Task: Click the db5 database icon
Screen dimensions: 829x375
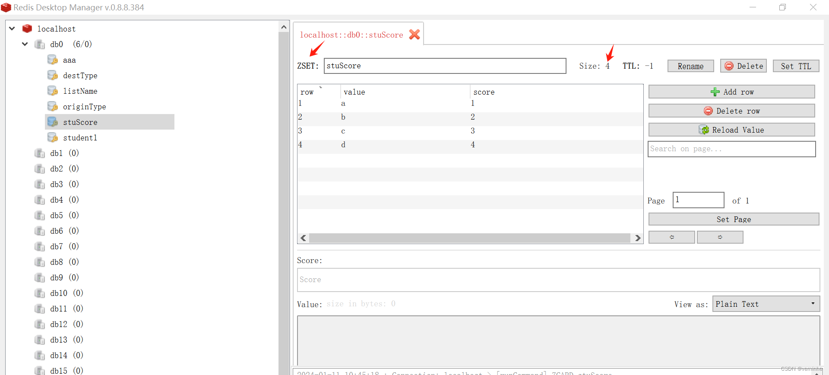Action: (x=40, y=215)
